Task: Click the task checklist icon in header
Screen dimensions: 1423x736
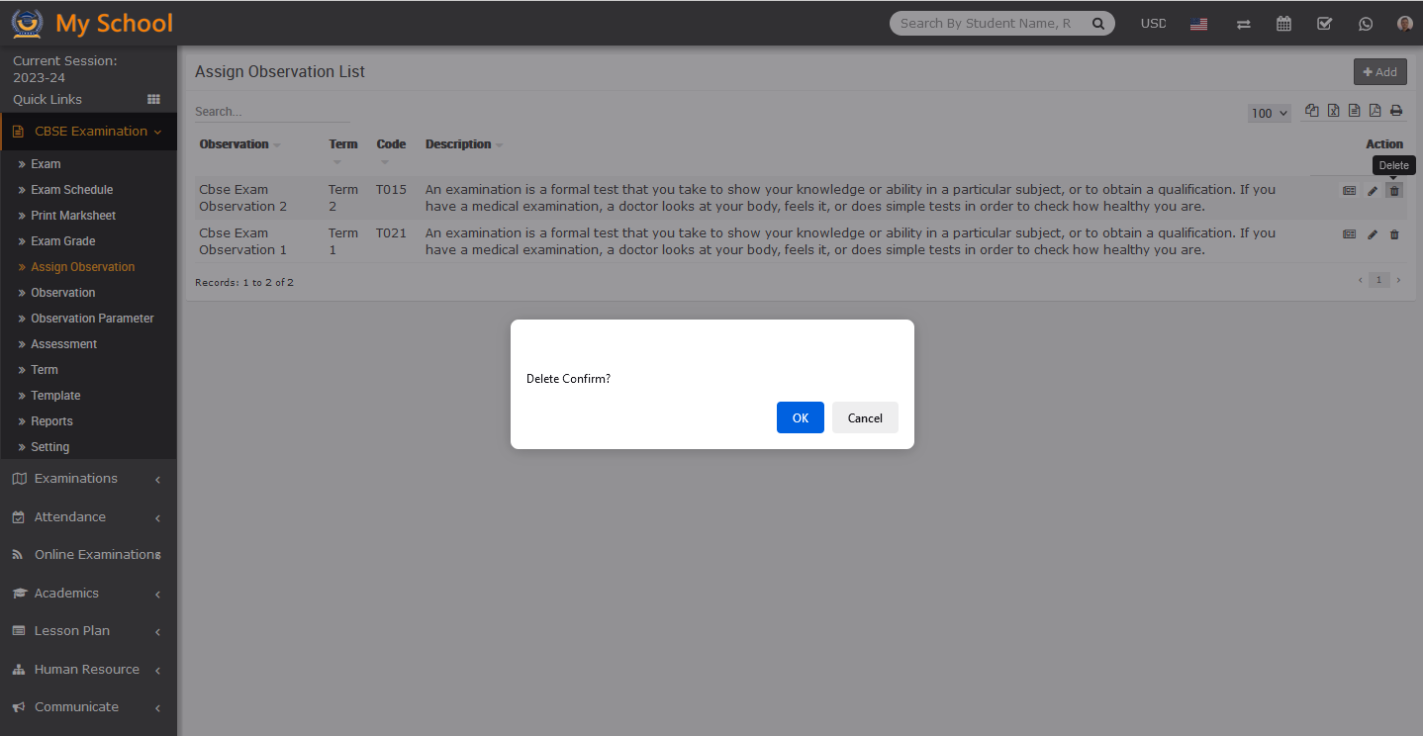Action: pyautogui.click(x=1324, y=24)
